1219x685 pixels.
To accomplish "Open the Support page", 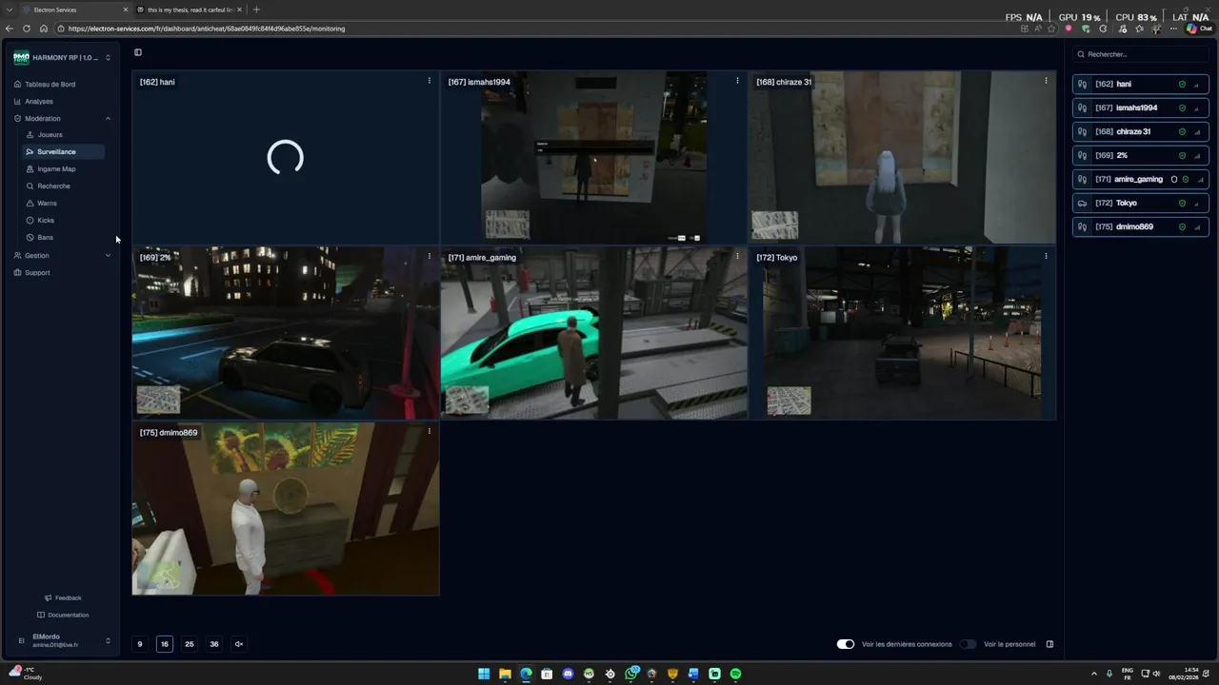I will (x=31, y=272).
